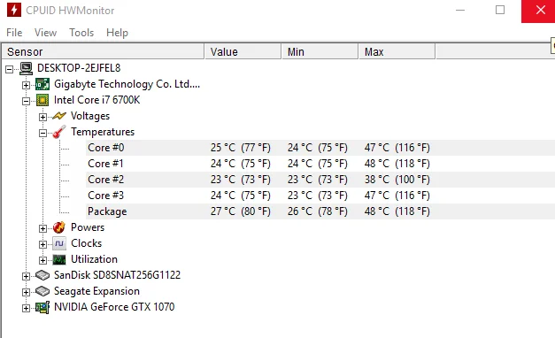Close the HWMonitor window
The width and height of the screenshot is (555, 338).
tap(539, 11)
